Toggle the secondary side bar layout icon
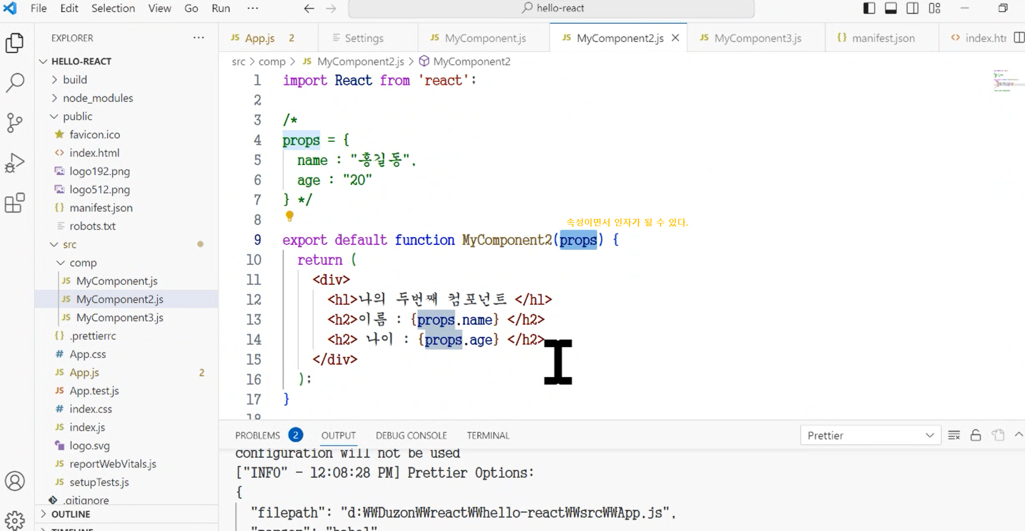 [912, 8]
